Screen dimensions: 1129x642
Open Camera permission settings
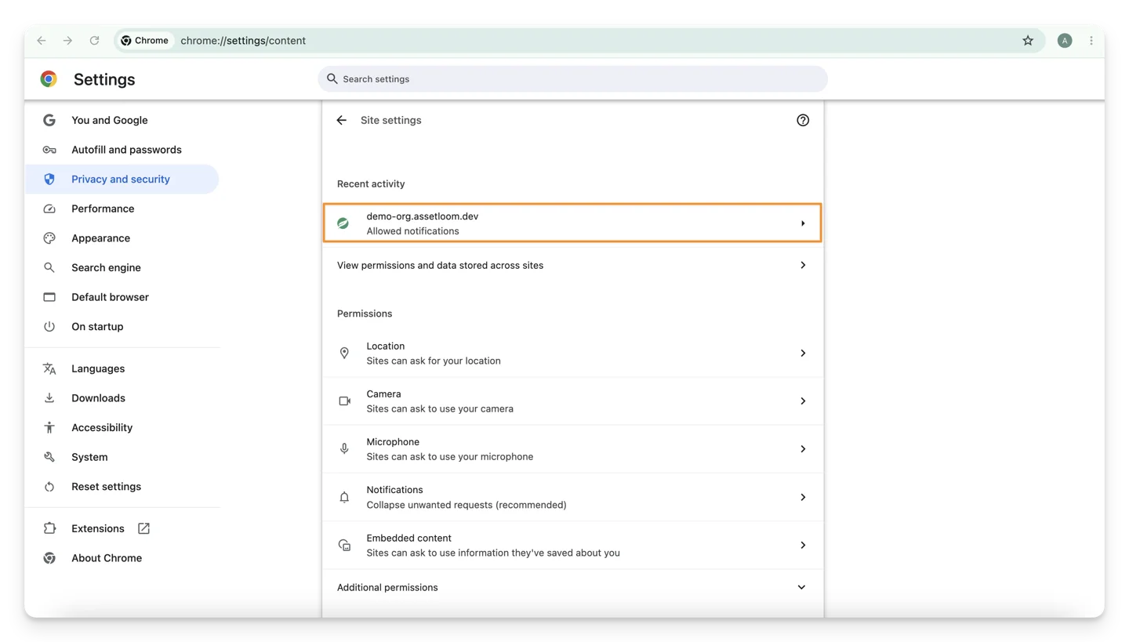click(x=573, y=401)
